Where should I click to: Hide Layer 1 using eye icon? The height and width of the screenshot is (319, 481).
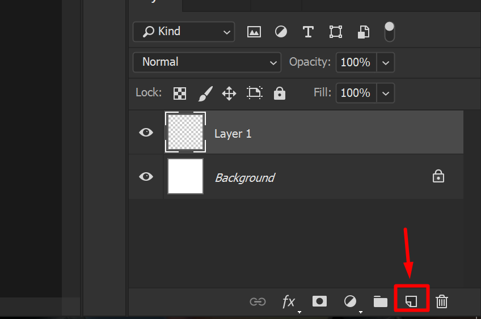(146, 133)
